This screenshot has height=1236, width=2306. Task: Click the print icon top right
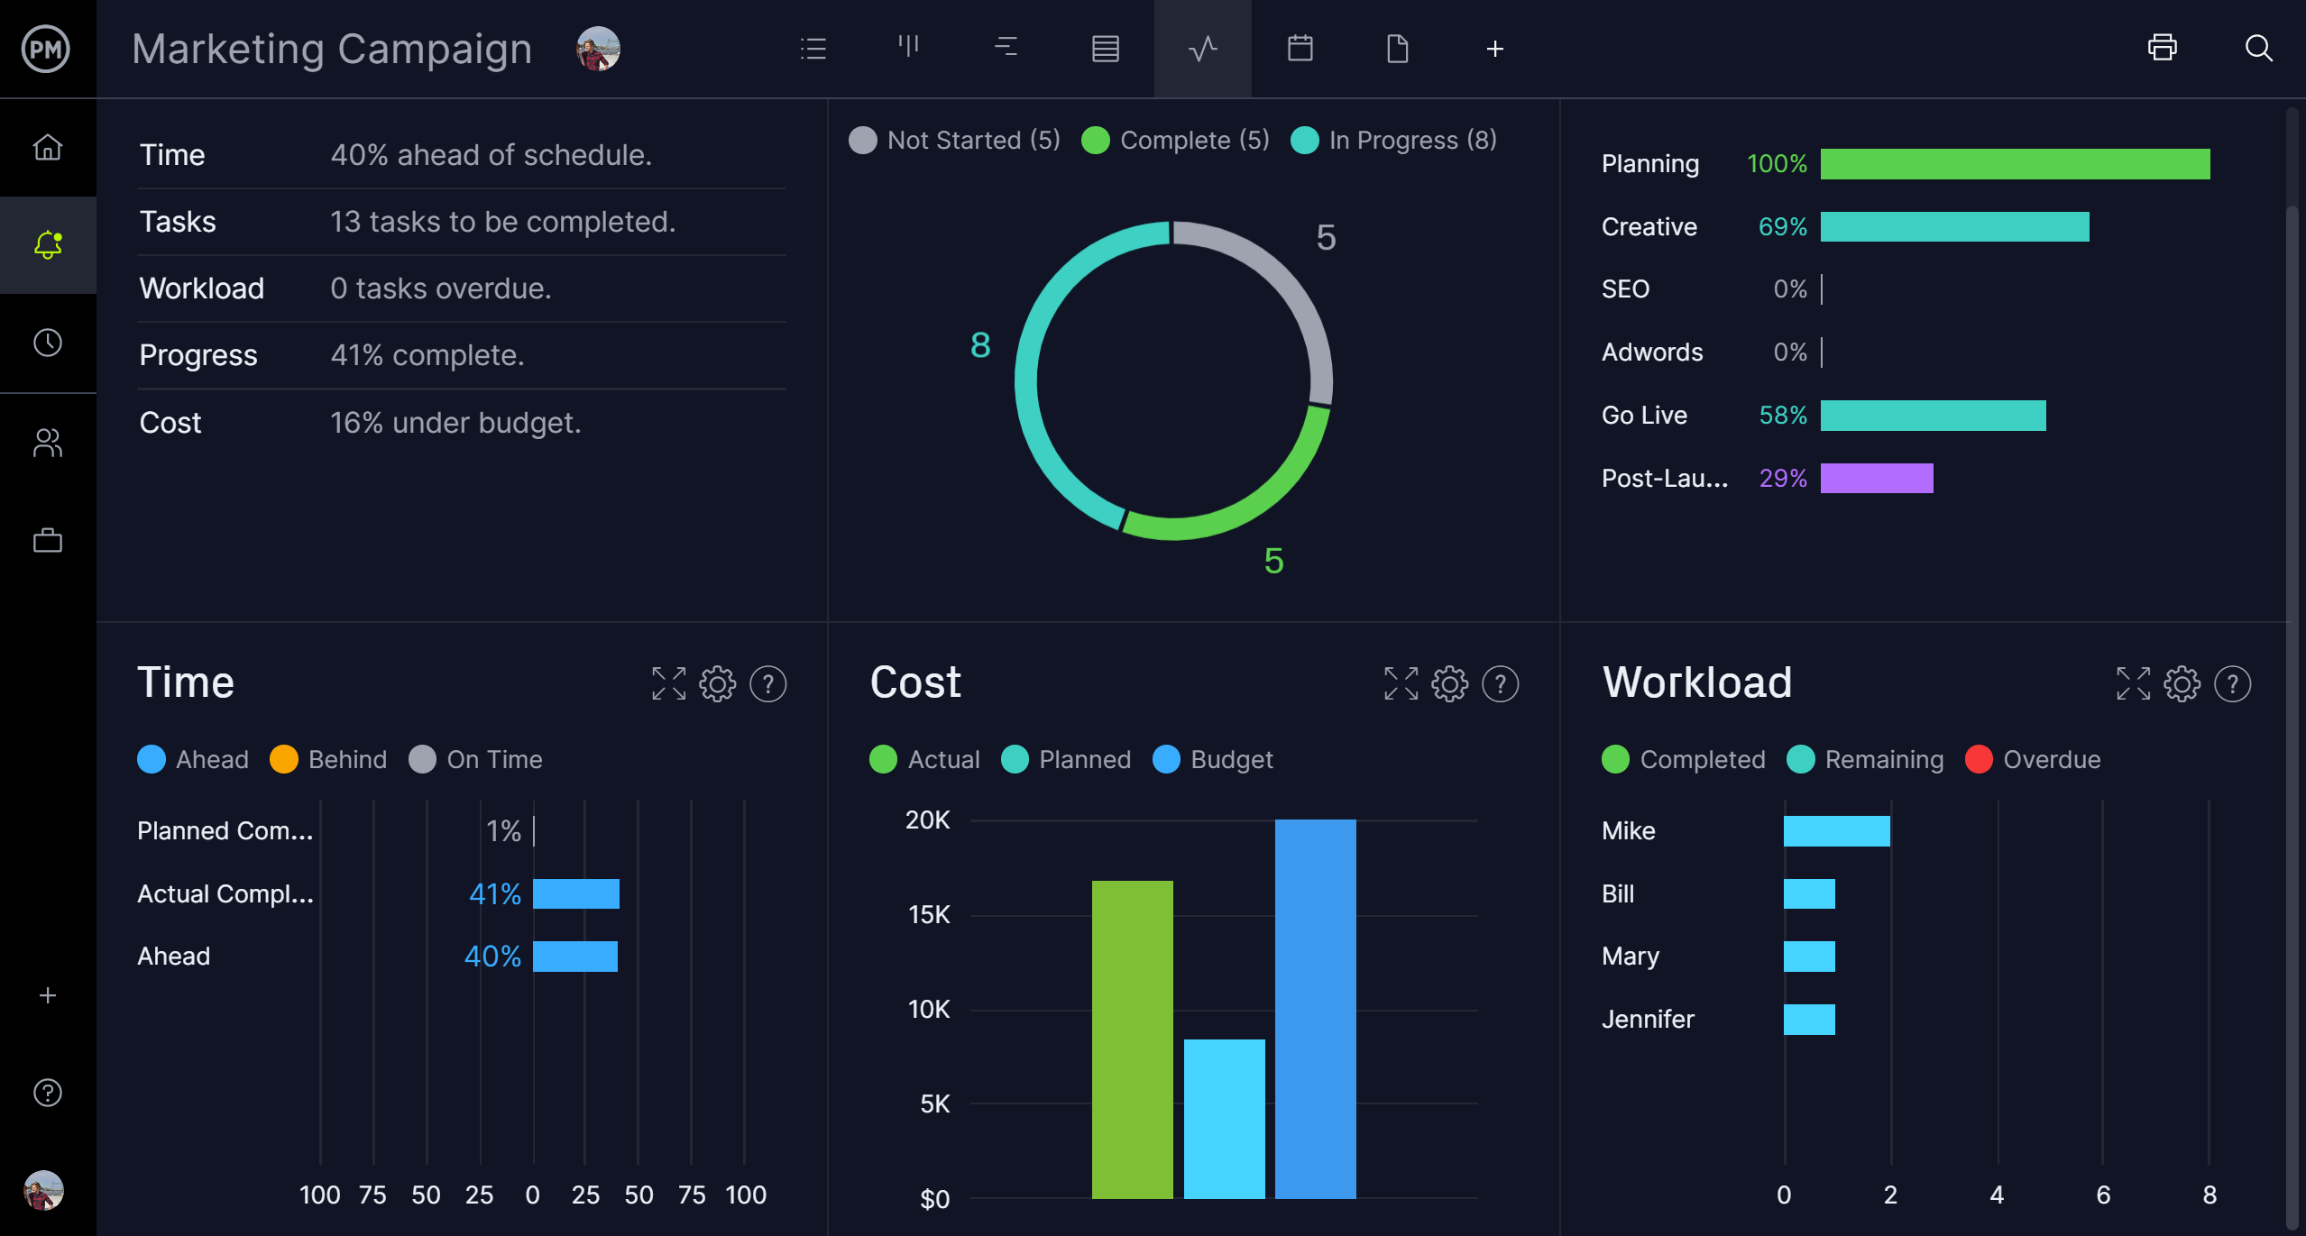(2163, 49)
